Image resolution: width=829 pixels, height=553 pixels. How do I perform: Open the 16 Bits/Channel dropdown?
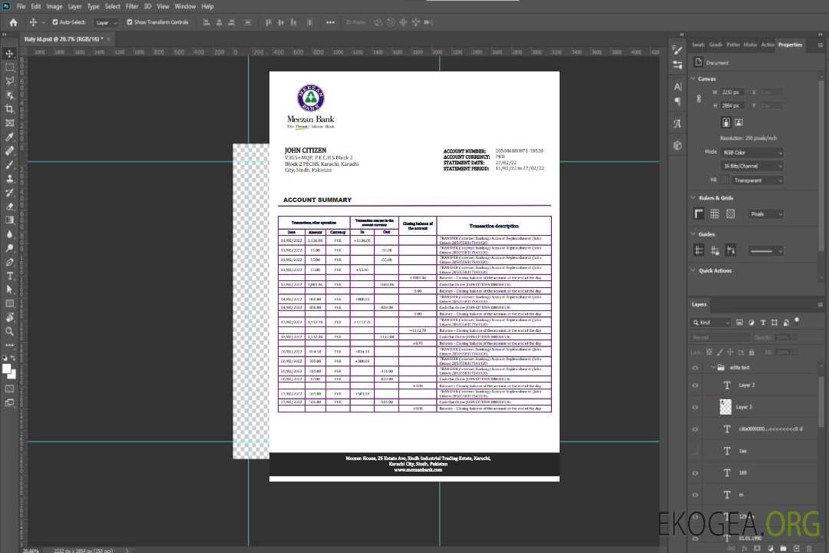tap(752, 166)
